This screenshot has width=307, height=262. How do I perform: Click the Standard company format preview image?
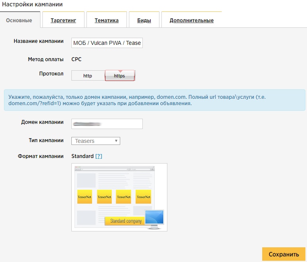pyautogui.click(x=119, y=197)
